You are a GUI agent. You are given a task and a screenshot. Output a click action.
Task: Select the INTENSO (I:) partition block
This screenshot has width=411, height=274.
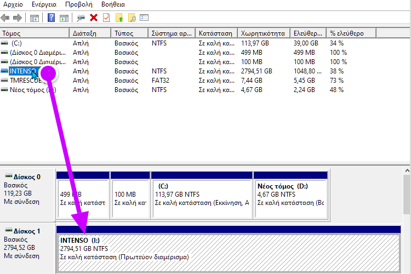[219, 252]
